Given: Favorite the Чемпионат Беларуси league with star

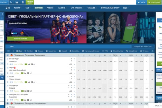Looking at the screenshot, I should tap(8, 103).
